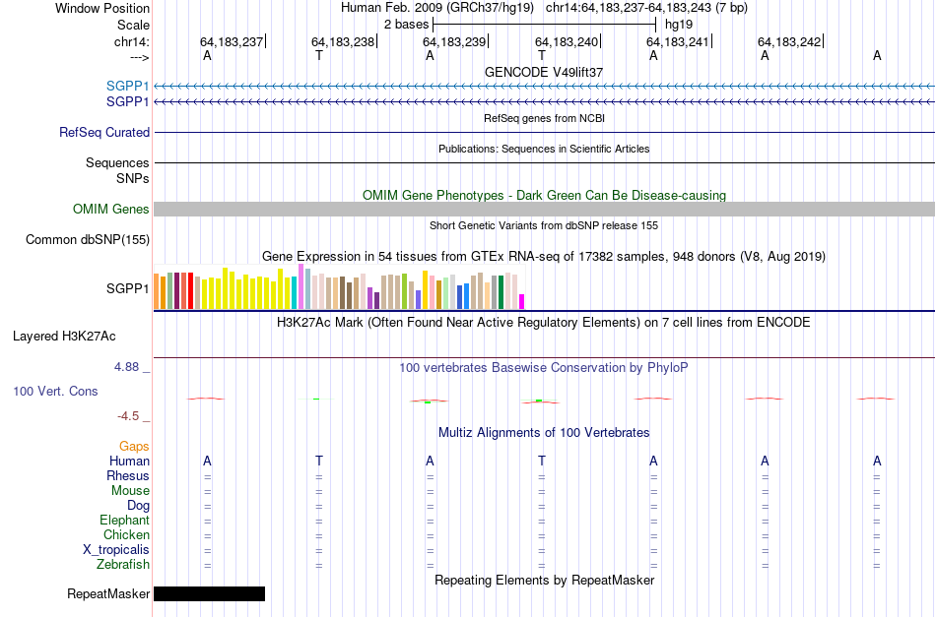Click the 4.88 PhyloP upper scale value
This screenshot has width=936, height=617.
tap(127, 367)
